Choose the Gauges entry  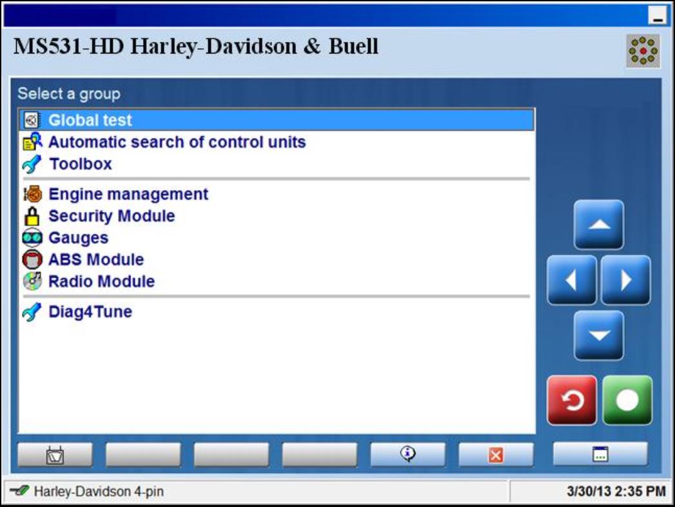78,238
